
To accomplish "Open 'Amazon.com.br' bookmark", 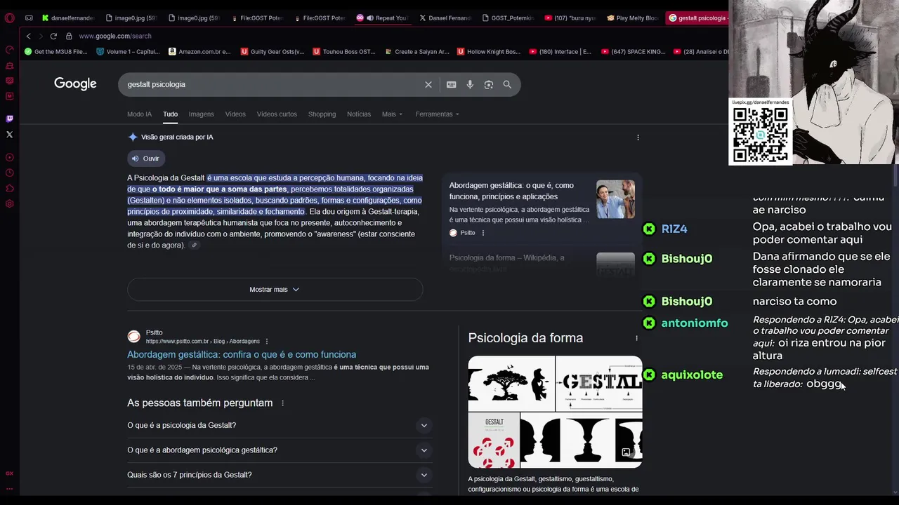I will point(199,51).
